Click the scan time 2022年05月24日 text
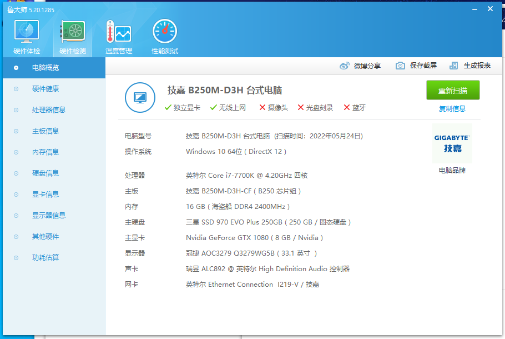Screen dimensions: 505x339 [x=335, y=136]
